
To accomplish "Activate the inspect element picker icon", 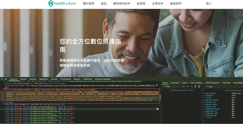I will 2,79.
